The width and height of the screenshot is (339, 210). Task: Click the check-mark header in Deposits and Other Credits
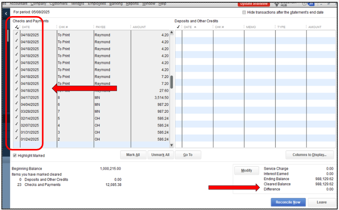click(178, 27)
